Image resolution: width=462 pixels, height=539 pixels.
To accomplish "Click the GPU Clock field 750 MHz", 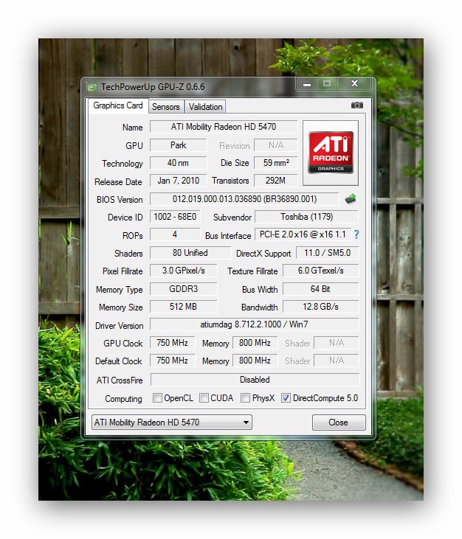I will 173,343.
